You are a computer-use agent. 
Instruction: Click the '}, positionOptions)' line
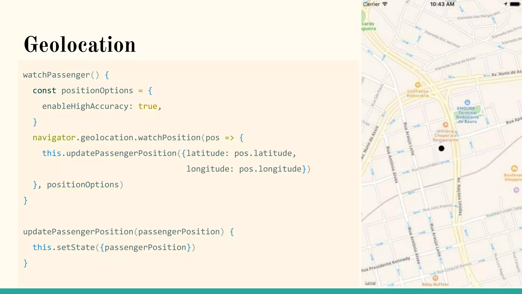click(x=78, y=185)
